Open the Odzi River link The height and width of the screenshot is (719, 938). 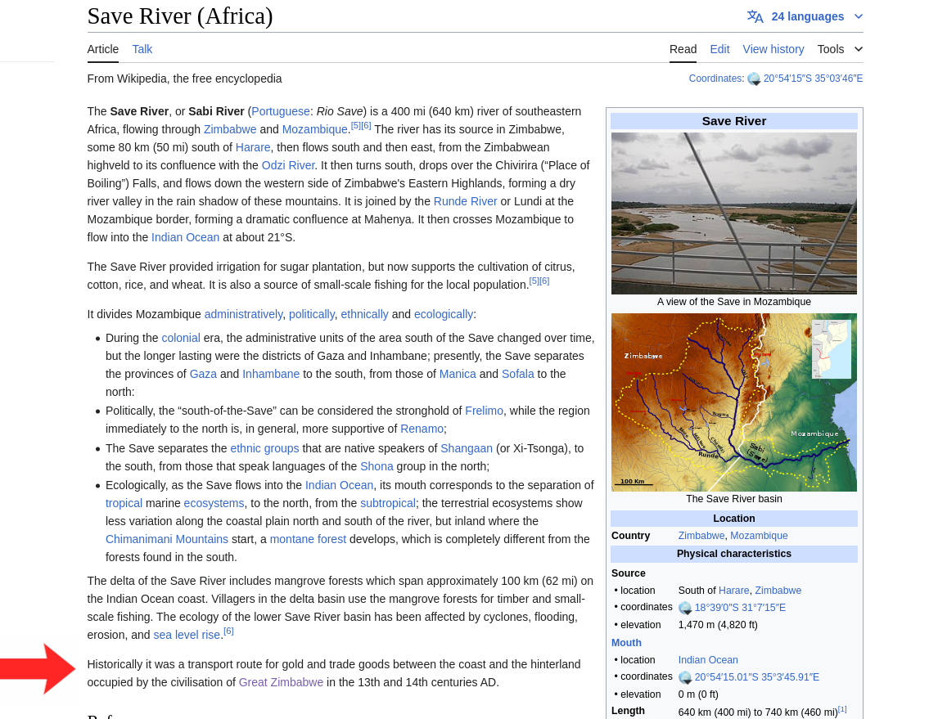pos(288,165)
